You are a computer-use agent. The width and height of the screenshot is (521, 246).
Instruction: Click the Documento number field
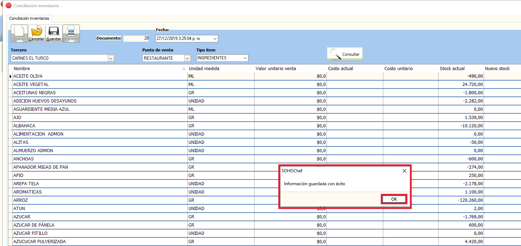(x=136, y=38)
